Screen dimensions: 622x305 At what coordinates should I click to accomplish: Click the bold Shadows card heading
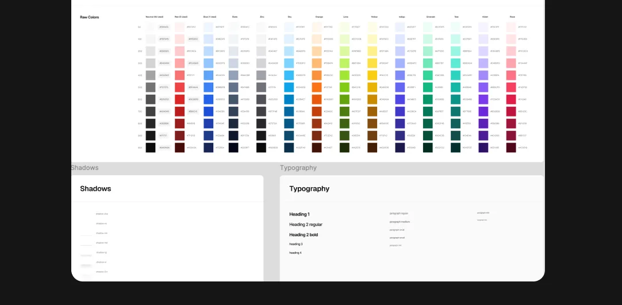click(95, 188)
